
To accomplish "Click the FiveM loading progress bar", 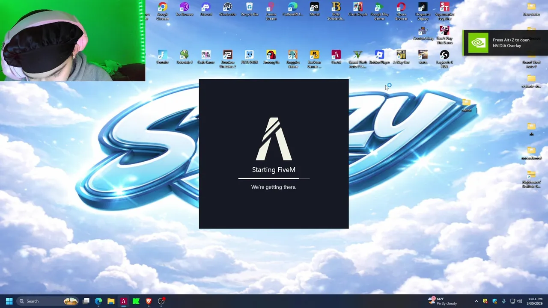I will coord(274,178).
